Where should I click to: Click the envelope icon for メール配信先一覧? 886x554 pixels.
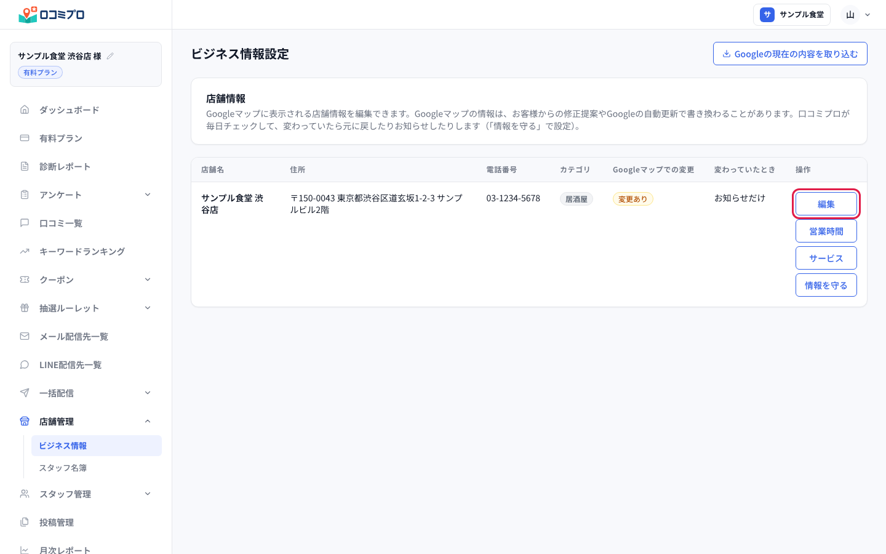click(x=25, y=336)
